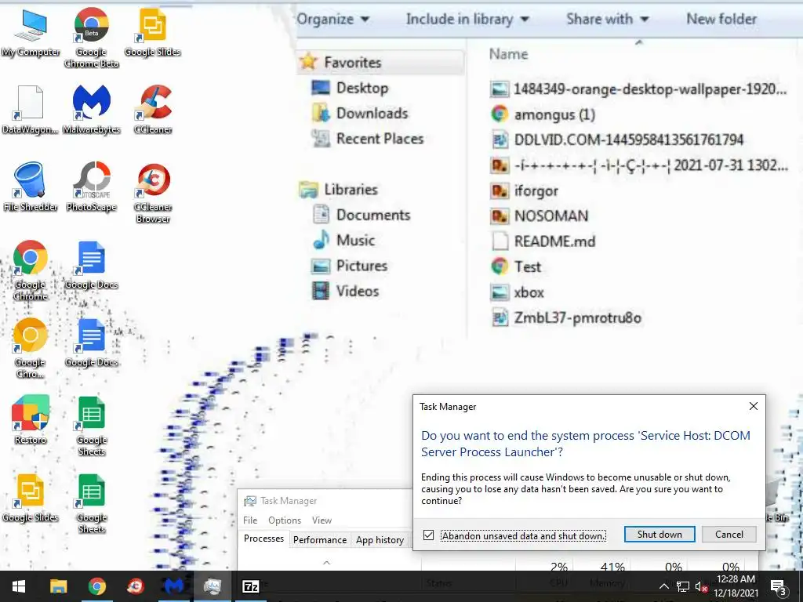
Task: Switch to the App history tab
Action: coord(380,540)
